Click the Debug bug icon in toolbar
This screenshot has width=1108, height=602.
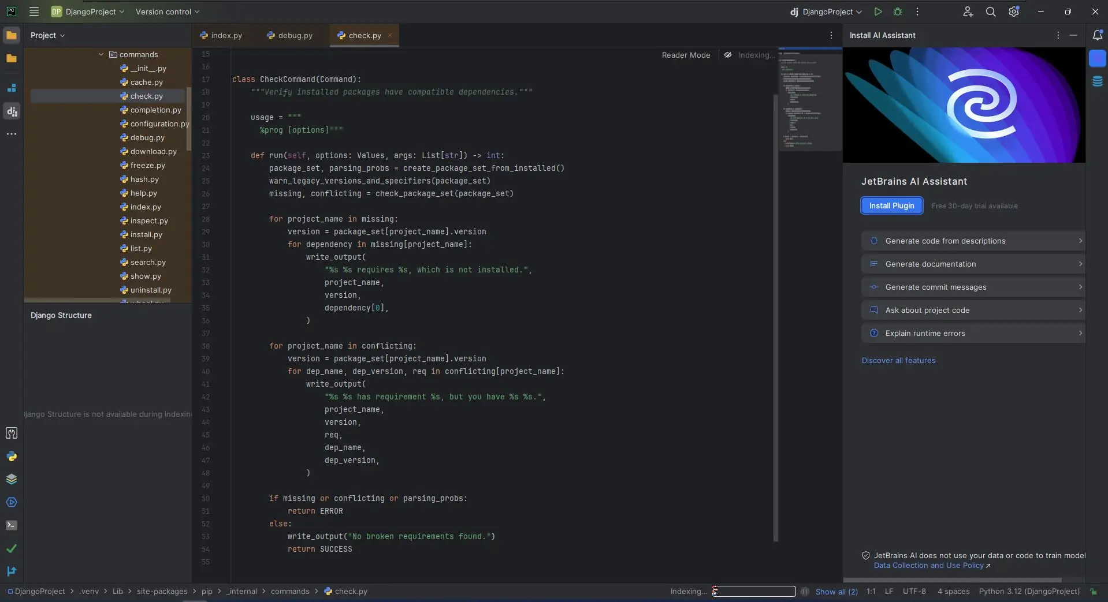pyautogui.click(x=898, y=12)
